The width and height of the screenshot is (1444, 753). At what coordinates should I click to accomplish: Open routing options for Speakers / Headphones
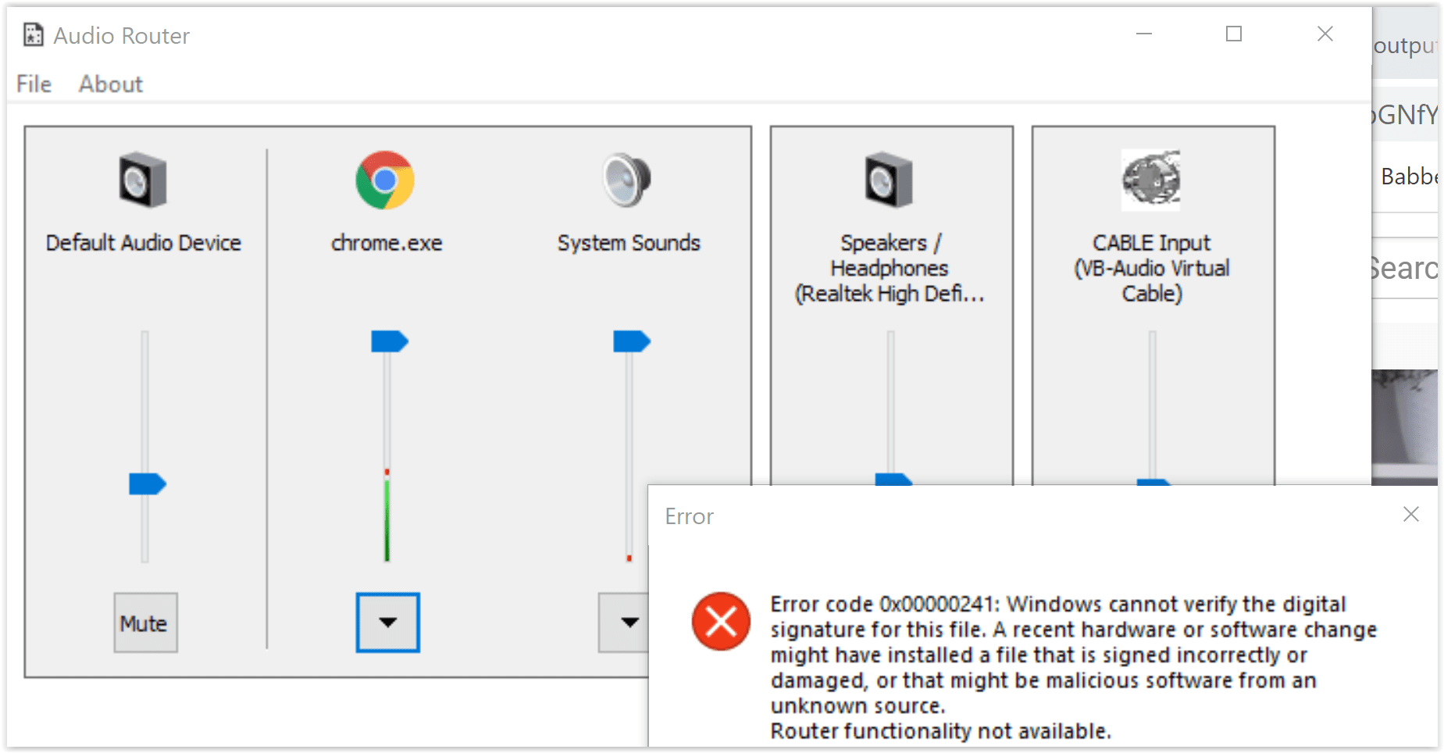pyautogui.click(x=890, y=623)
